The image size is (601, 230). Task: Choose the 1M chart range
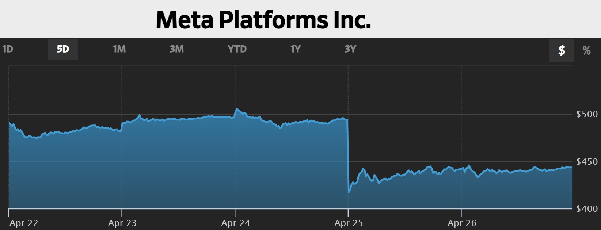click(119, 49)
